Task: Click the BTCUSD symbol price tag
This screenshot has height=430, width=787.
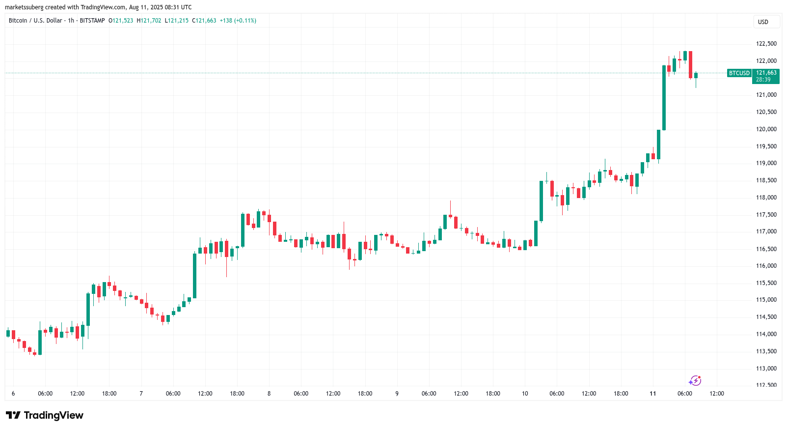Action: (x=739, y=73)
